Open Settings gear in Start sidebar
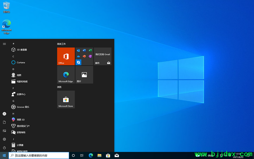Image resolution: width=254 pixels, height=159 pixels. (4, 139)
